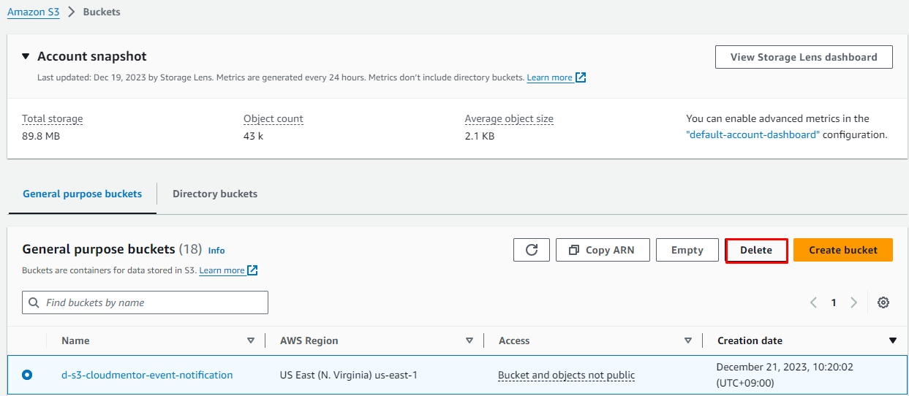Screen dimensions: 909x396
Task: Select the d-s3-cloudmentor-event-notification radio button
Action: pos(27,375)
